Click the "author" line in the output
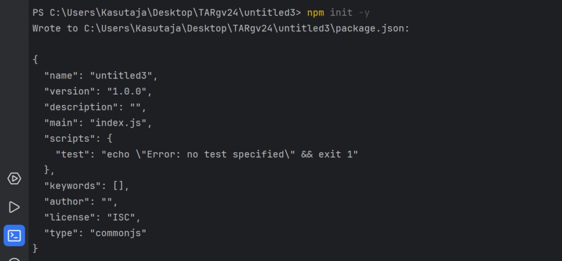This screenshot has height=261, width=562. click(x=81, y=202)
